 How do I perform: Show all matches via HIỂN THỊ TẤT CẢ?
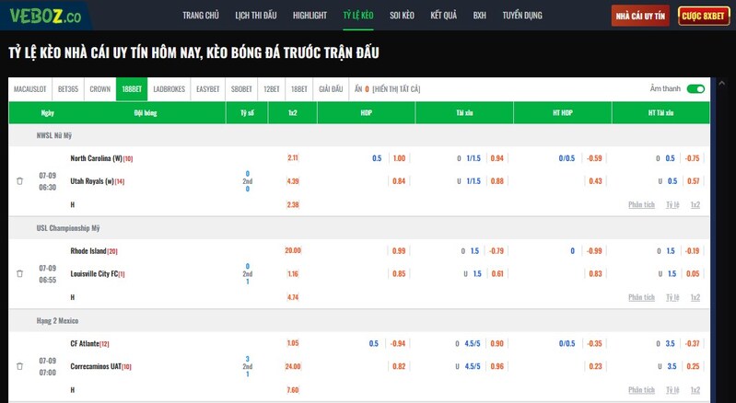coord(396,89)
